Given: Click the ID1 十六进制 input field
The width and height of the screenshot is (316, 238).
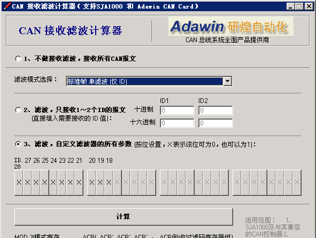Looking at the screenshot, I should [177, 123].
